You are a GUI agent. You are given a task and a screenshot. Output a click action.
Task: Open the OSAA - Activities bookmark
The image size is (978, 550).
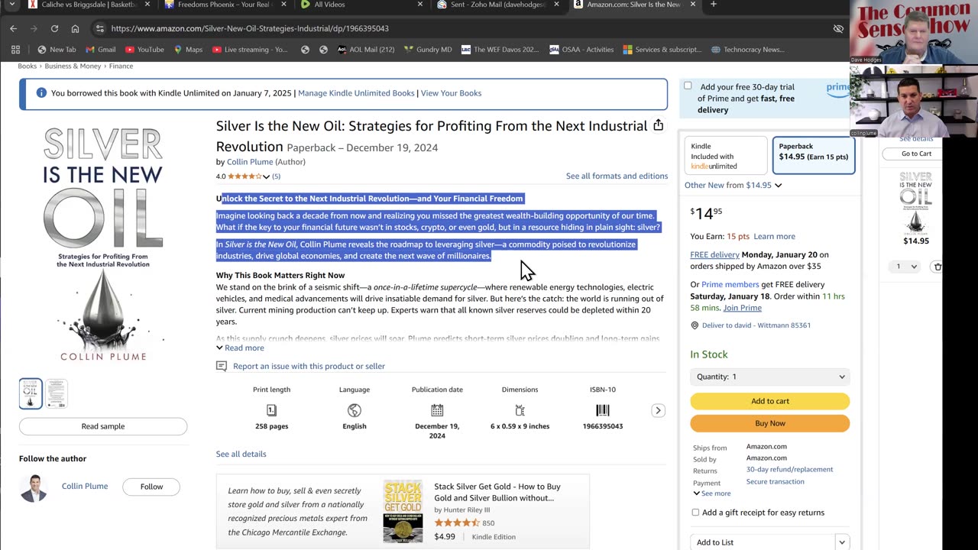click(x=581, y=50)
